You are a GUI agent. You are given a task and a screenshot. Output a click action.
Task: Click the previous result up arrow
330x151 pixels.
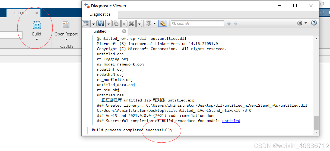pos(229,24)
